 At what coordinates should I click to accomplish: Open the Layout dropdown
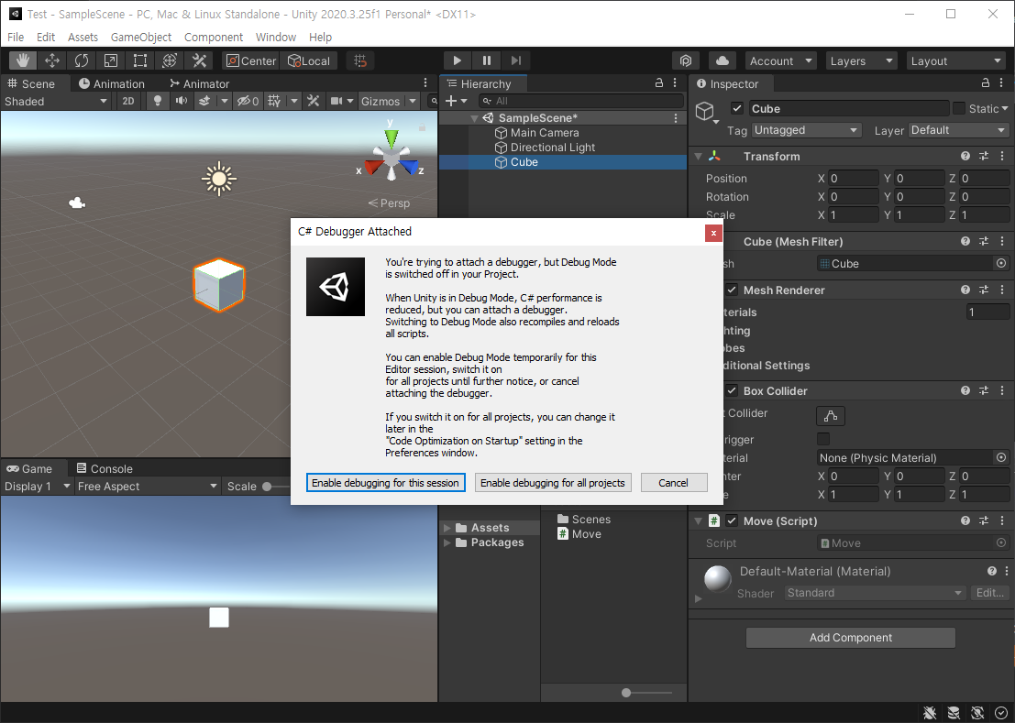pos(956,60)
